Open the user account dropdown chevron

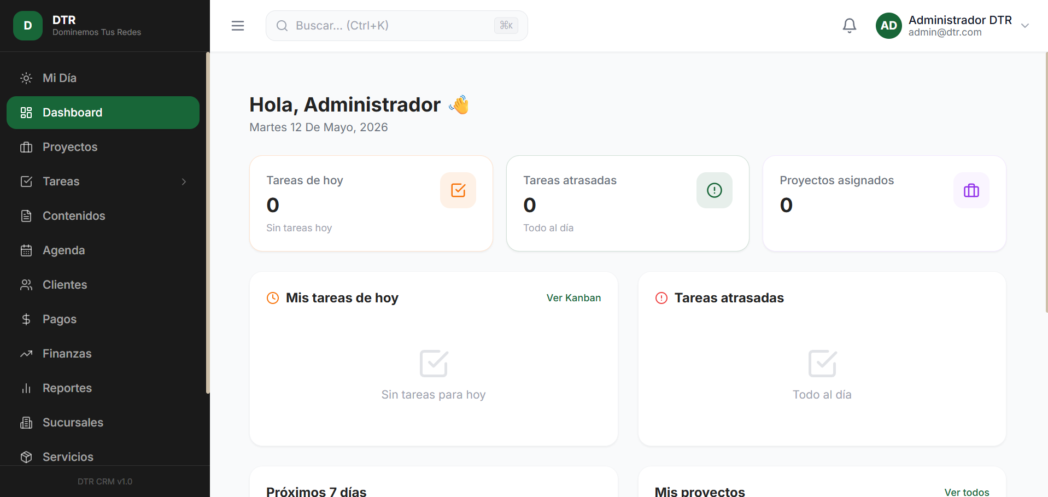click(x=1025, y=26)
